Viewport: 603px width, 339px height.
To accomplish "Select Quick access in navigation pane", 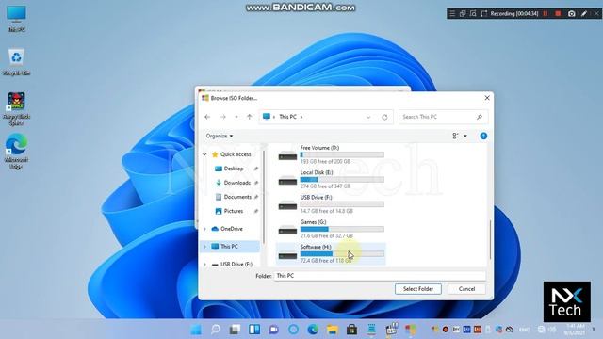I will tap(236, 154).
